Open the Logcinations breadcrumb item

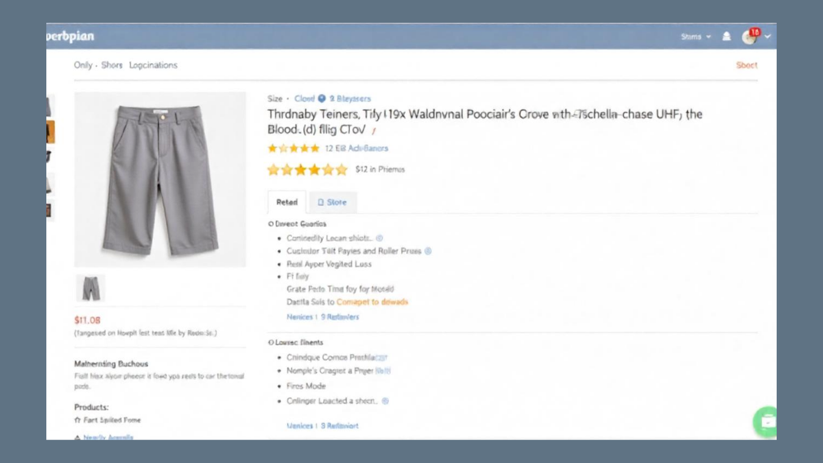coord(153,65)
